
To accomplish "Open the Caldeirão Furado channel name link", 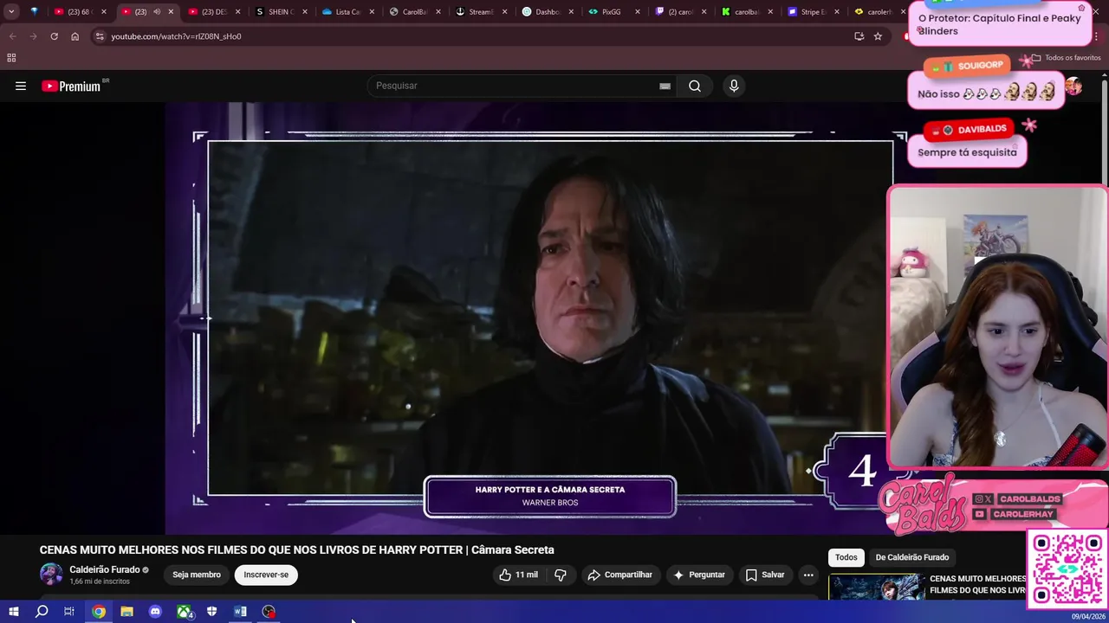I will [x=104, y=569].
